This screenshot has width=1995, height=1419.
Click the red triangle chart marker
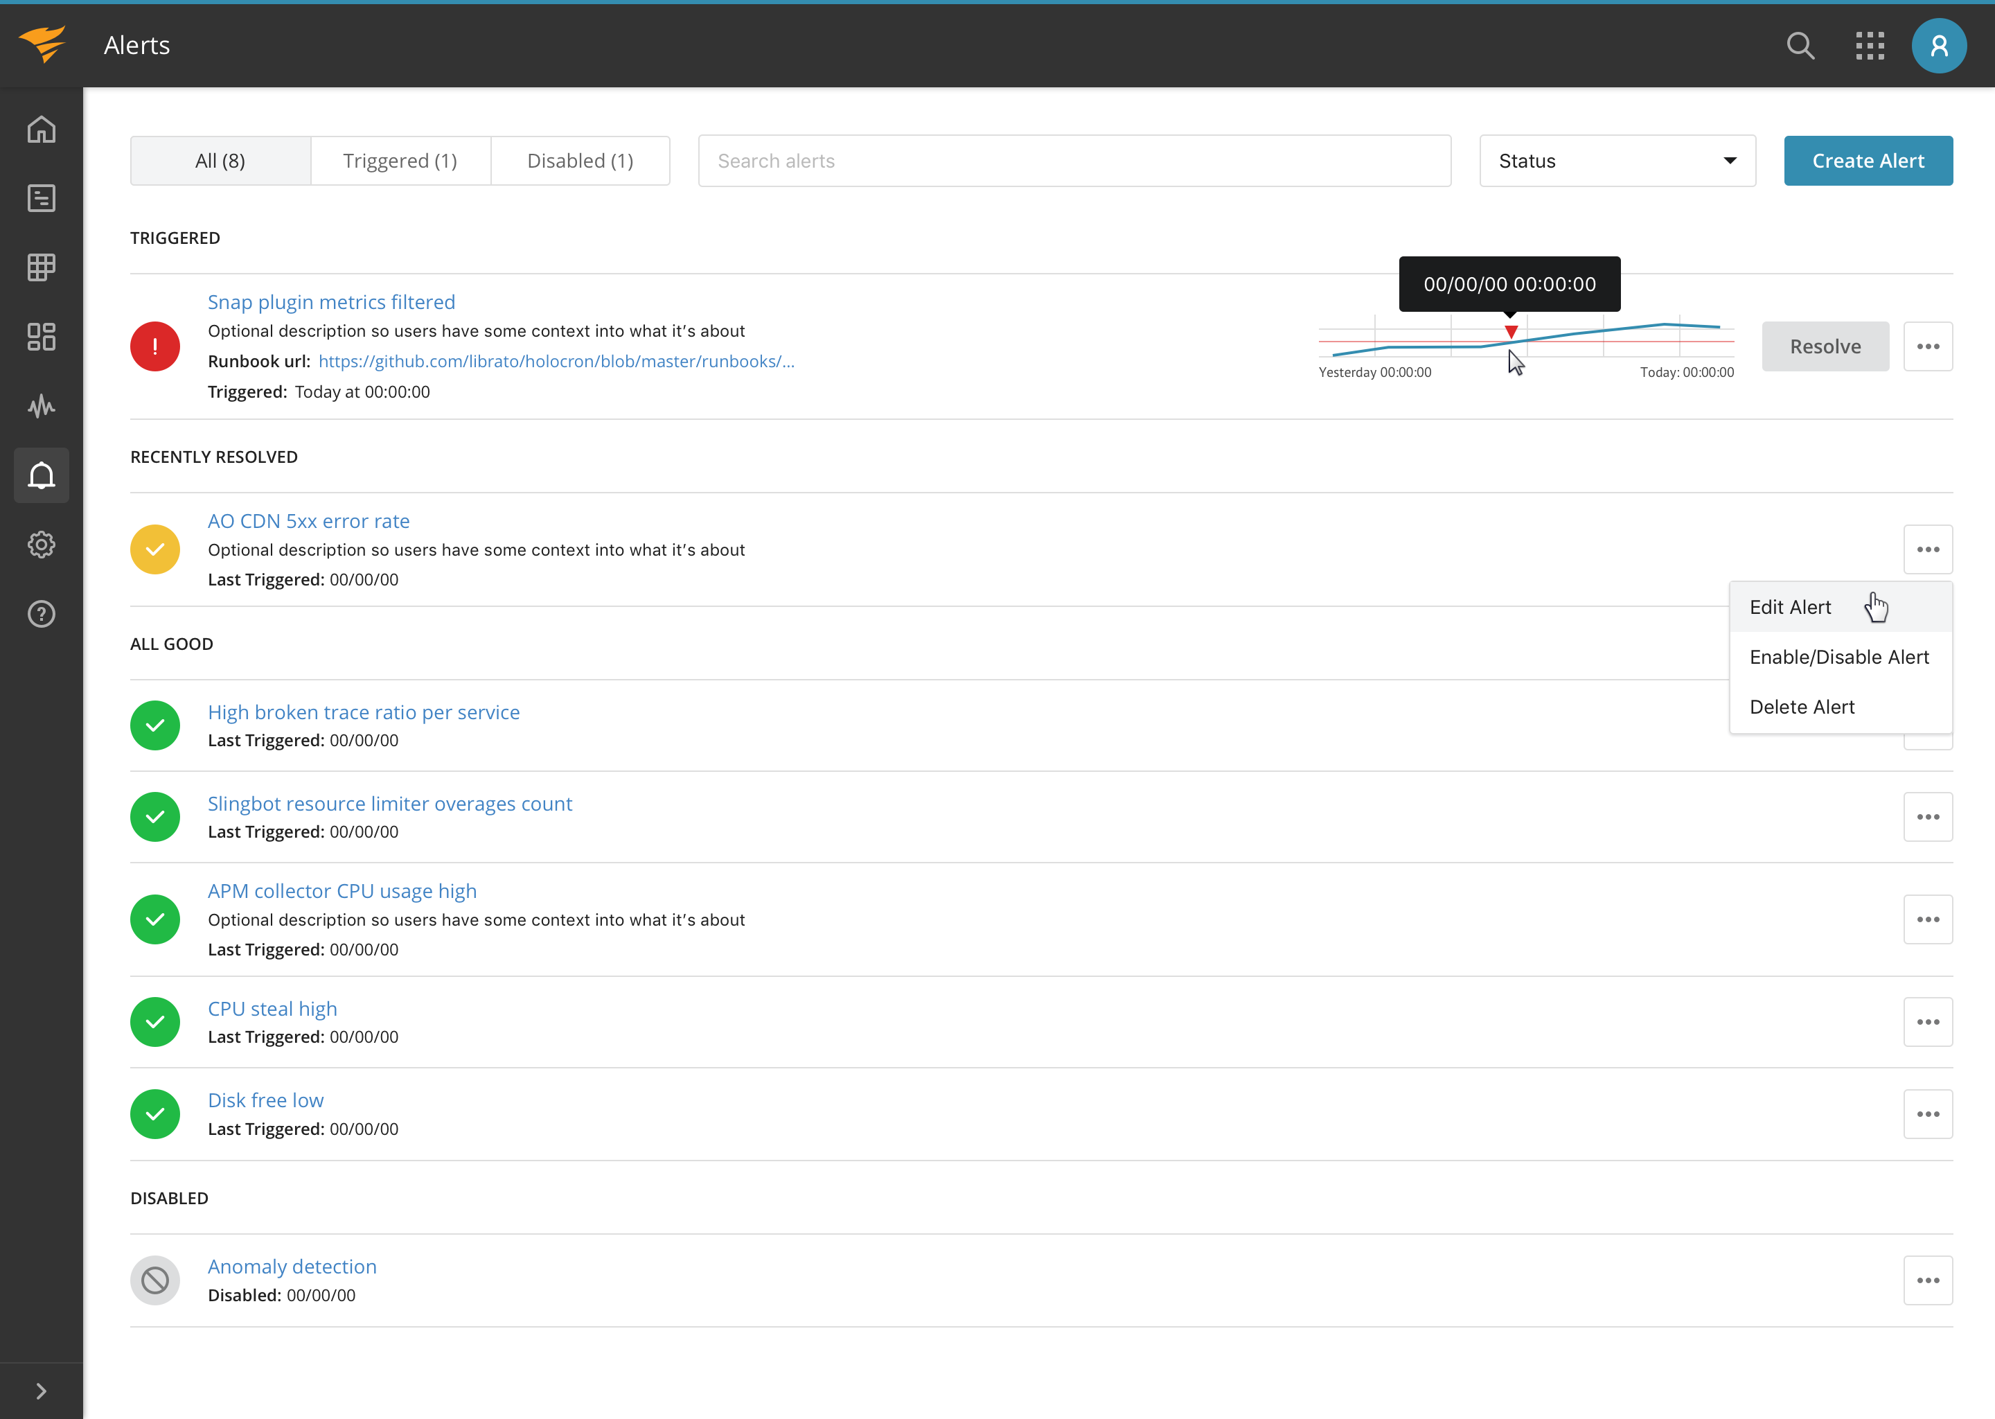pos(1510,332)
